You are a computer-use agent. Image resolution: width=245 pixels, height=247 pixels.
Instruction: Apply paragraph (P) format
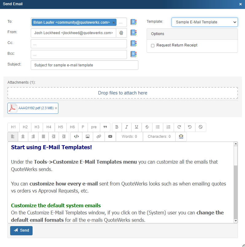(x=83, y=127)
